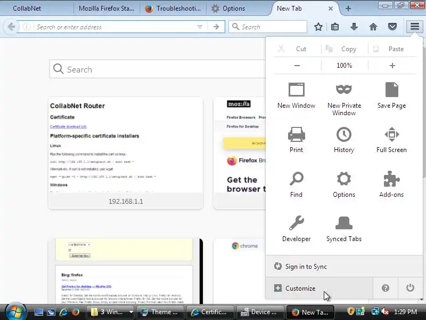Open the 192.168.1.1 CollabNet Router thumbnail
426x320 pixels.
[126, 153]
